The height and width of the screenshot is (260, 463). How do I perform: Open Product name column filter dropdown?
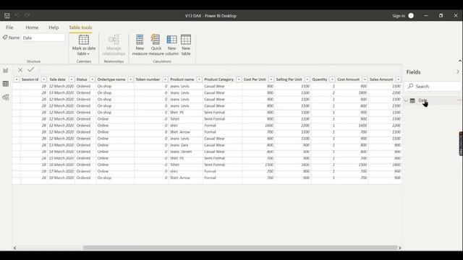pos(200,79)
